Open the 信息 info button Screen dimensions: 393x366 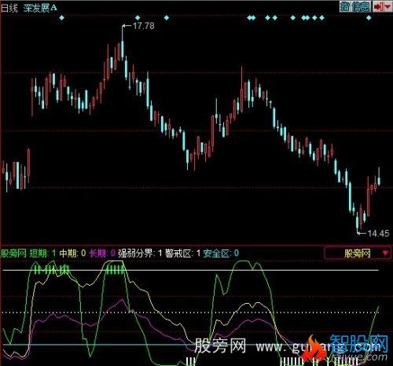(x=361, y=7)
